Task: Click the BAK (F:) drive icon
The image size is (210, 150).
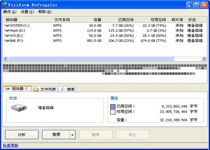Action: [x=7, y=41]
